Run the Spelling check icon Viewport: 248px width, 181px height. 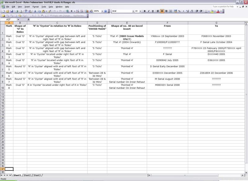coord(26,11)
